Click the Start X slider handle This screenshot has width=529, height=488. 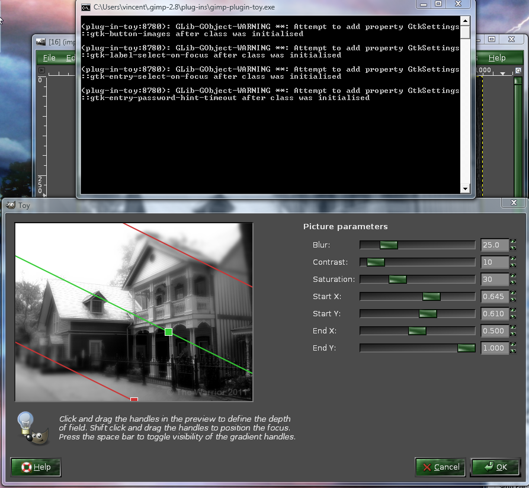tap(431, 297)
